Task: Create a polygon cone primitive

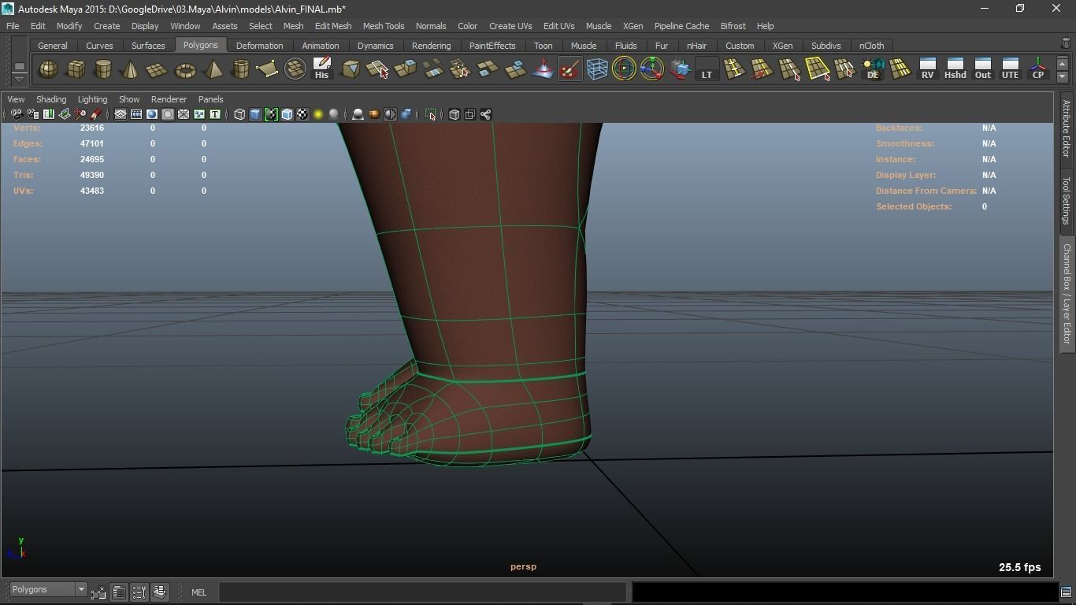Action: 130,69
